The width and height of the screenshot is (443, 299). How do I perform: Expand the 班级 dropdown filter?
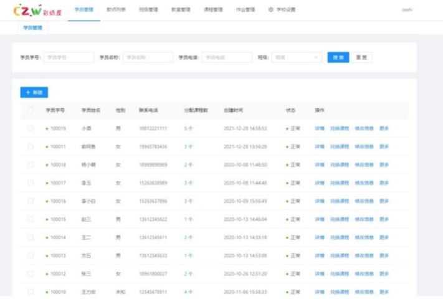tap(297, 57)
